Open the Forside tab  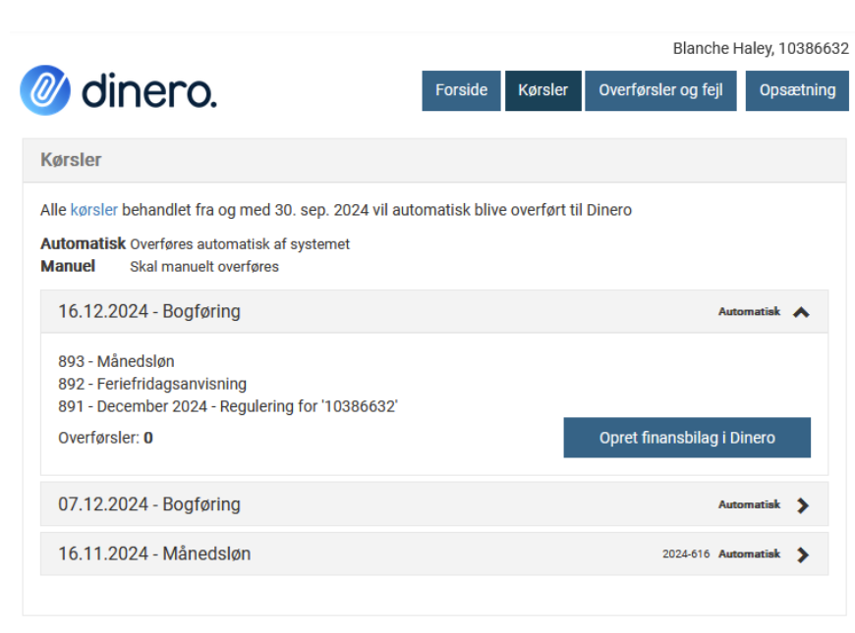point(461,90)
